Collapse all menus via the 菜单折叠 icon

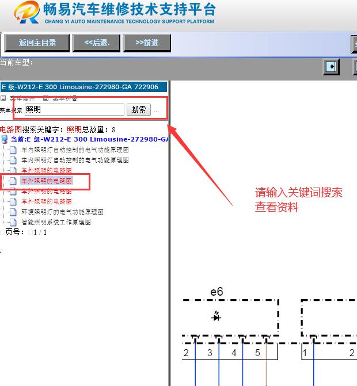click(45, 98)
